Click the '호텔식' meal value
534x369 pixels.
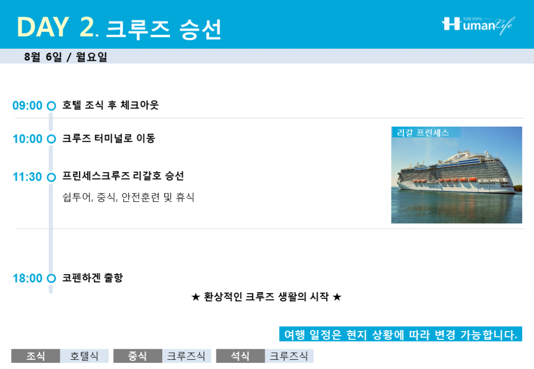click(x=84, y=356)
